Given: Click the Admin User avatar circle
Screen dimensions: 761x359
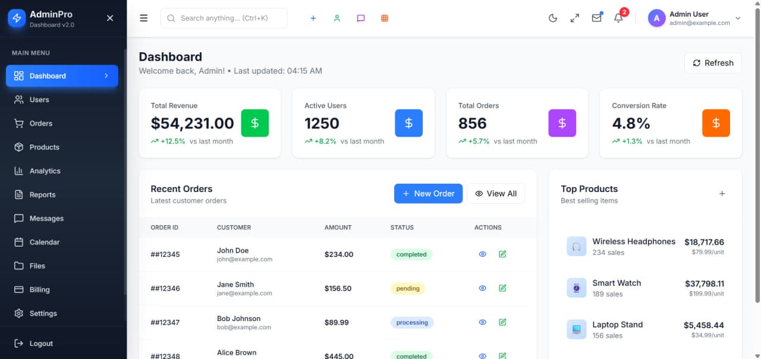Looking at the screenshot, I should 656,18.
